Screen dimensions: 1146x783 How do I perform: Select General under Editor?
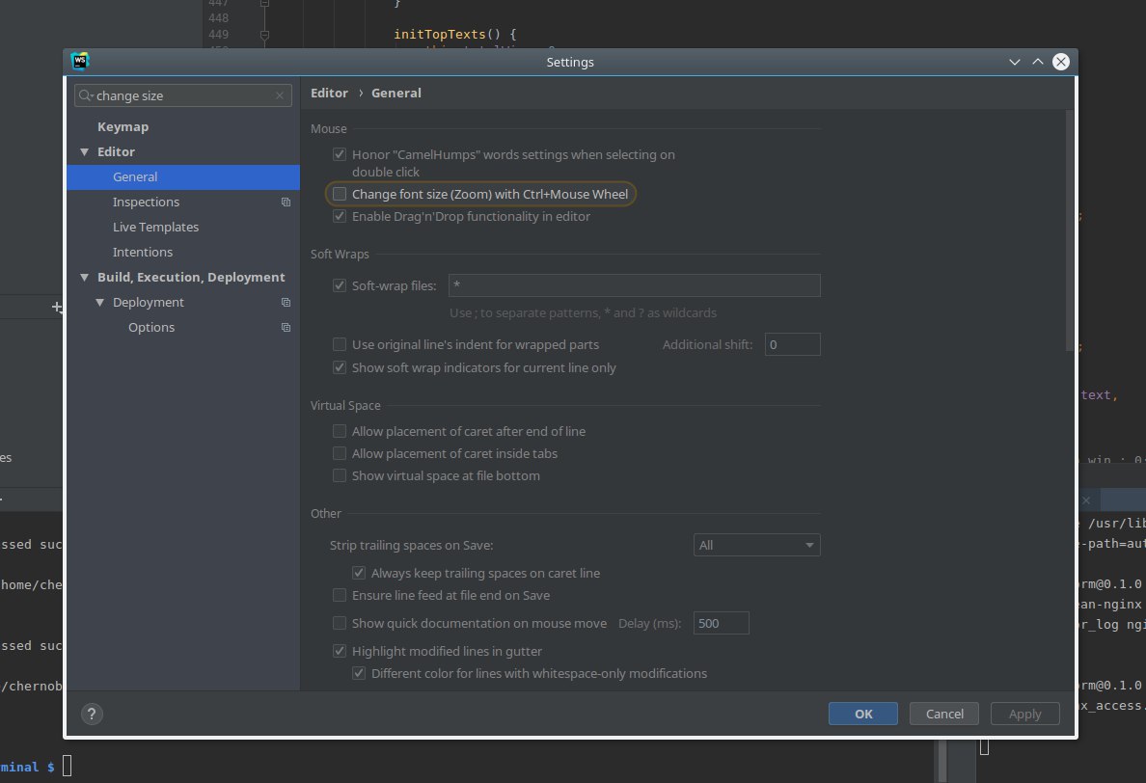point(182,176)
